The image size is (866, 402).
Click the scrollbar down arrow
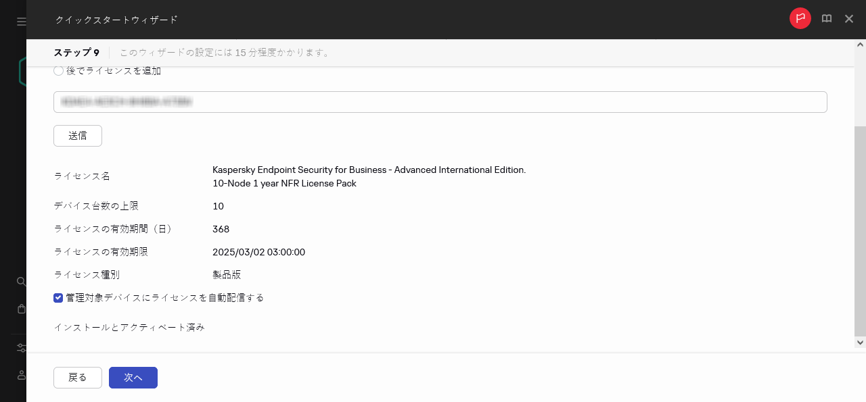[860, 343]
